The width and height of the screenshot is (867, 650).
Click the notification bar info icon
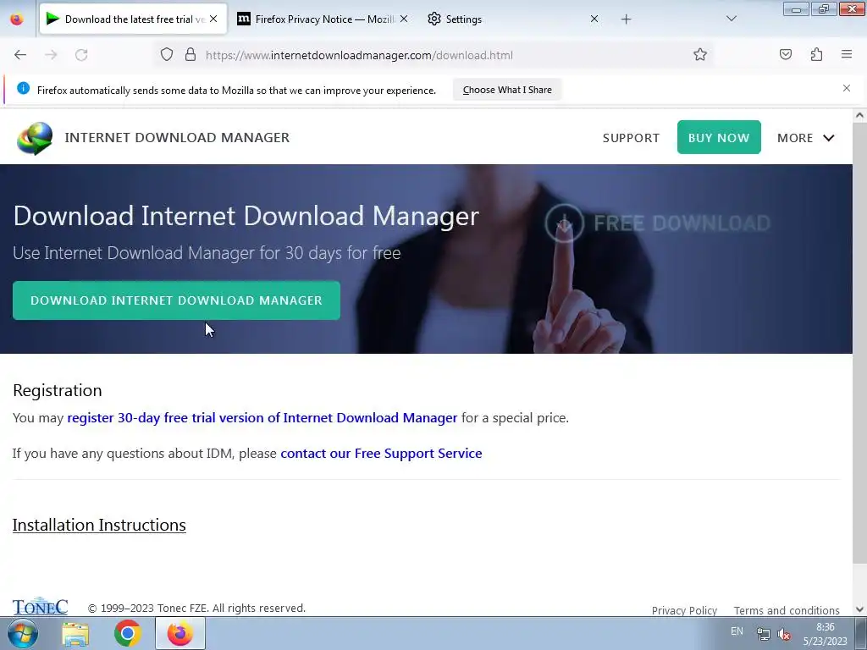tap(23, 88)
